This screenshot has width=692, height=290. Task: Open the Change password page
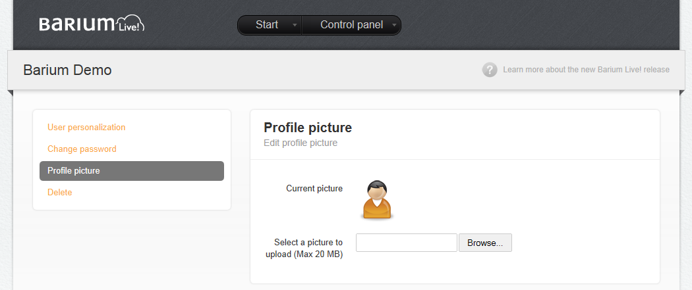(82, 149)
